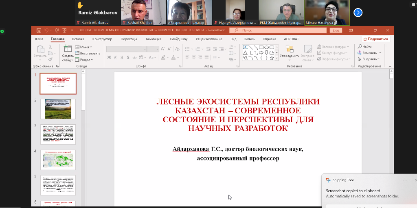Open the Переходы tab
The image size is (417, 208).
pyautogui.click(x=129, y=39)
